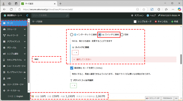Screen dimensions: 183x101
Task: Toggle the Virtio paravirtualization checkbox
Action: [x=72, y=68]
